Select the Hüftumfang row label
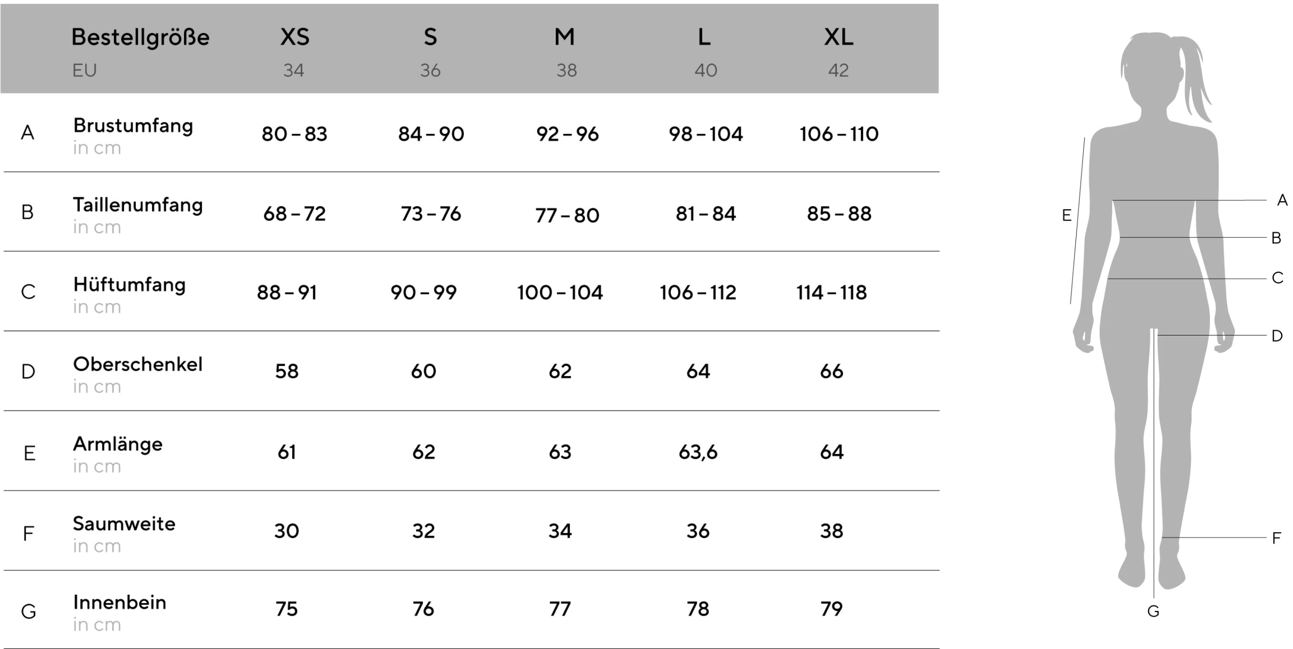 (x=129, y=284)
